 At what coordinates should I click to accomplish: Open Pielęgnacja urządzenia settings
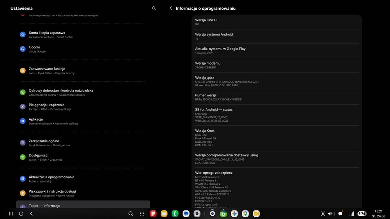click(x=83, y=107)
